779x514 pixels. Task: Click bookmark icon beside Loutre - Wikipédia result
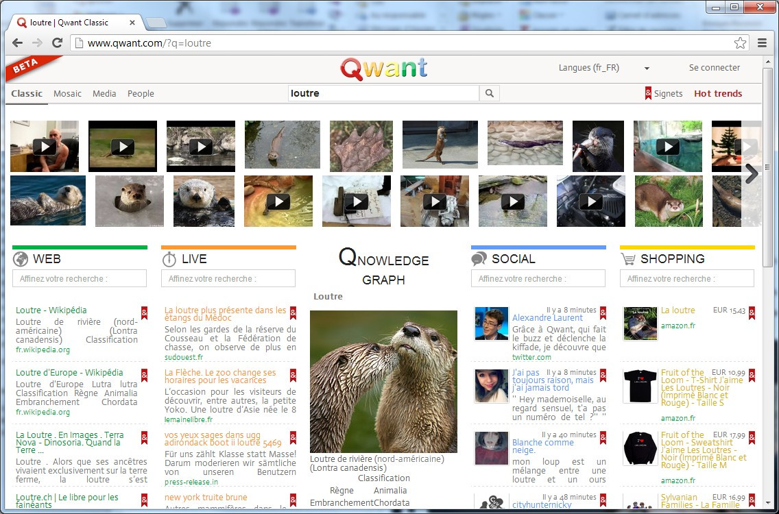point(144,313)
